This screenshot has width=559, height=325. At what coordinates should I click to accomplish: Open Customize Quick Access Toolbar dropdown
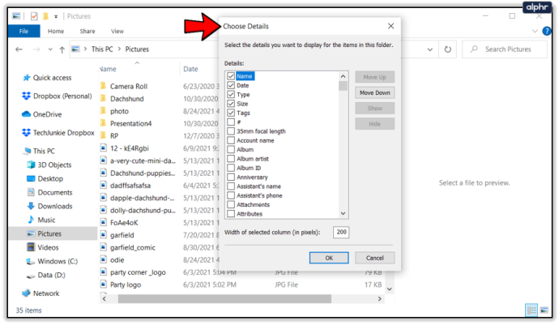pos(56,16)
